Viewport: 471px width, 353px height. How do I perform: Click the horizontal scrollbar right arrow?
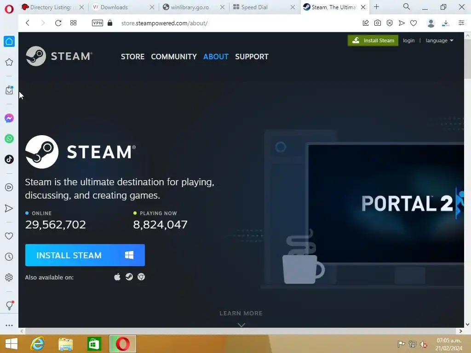click(461, 331)
